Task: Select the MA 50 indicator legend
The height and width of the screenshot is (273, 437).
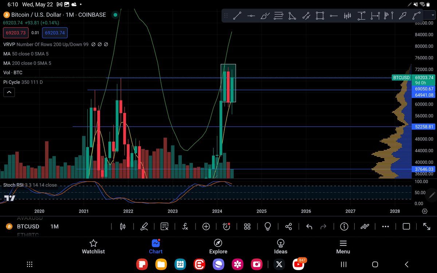Action: pos(26,54)
